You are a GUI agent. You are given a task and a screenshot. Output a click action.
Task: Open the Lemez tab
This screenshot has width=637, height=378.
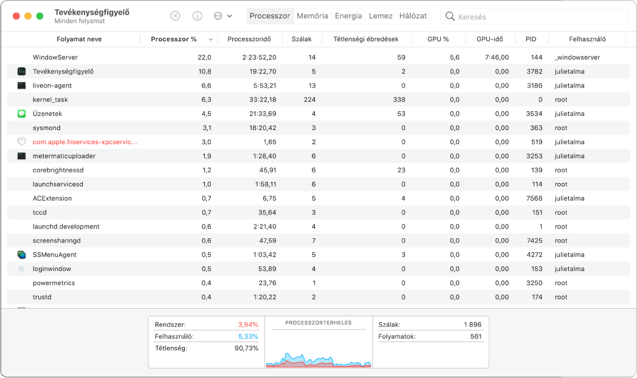[380, 16]
